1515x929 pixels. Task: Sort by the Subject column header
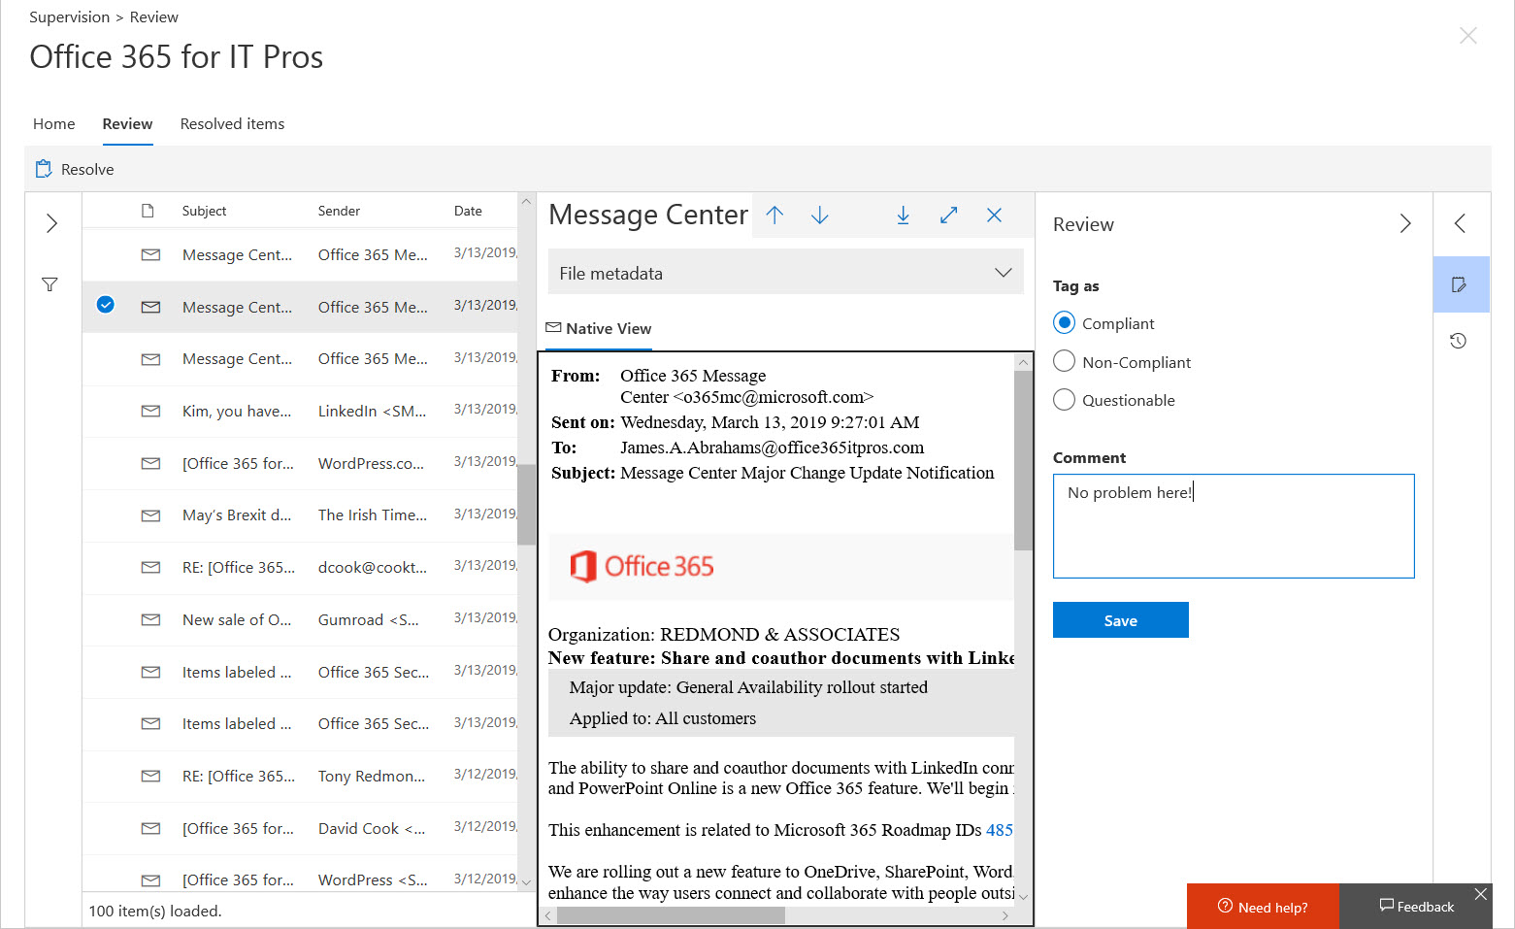point(204,211)
